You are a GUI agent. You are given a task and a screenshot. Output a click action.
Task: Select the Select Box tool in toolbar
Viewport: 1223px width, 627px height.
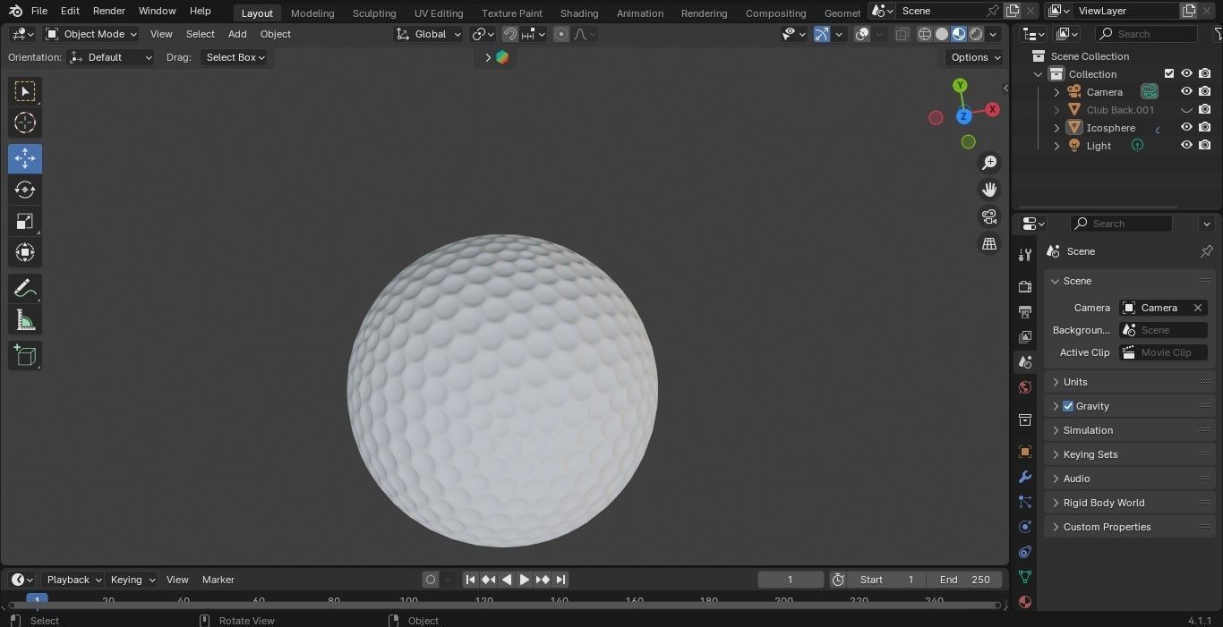coord(25,91)
